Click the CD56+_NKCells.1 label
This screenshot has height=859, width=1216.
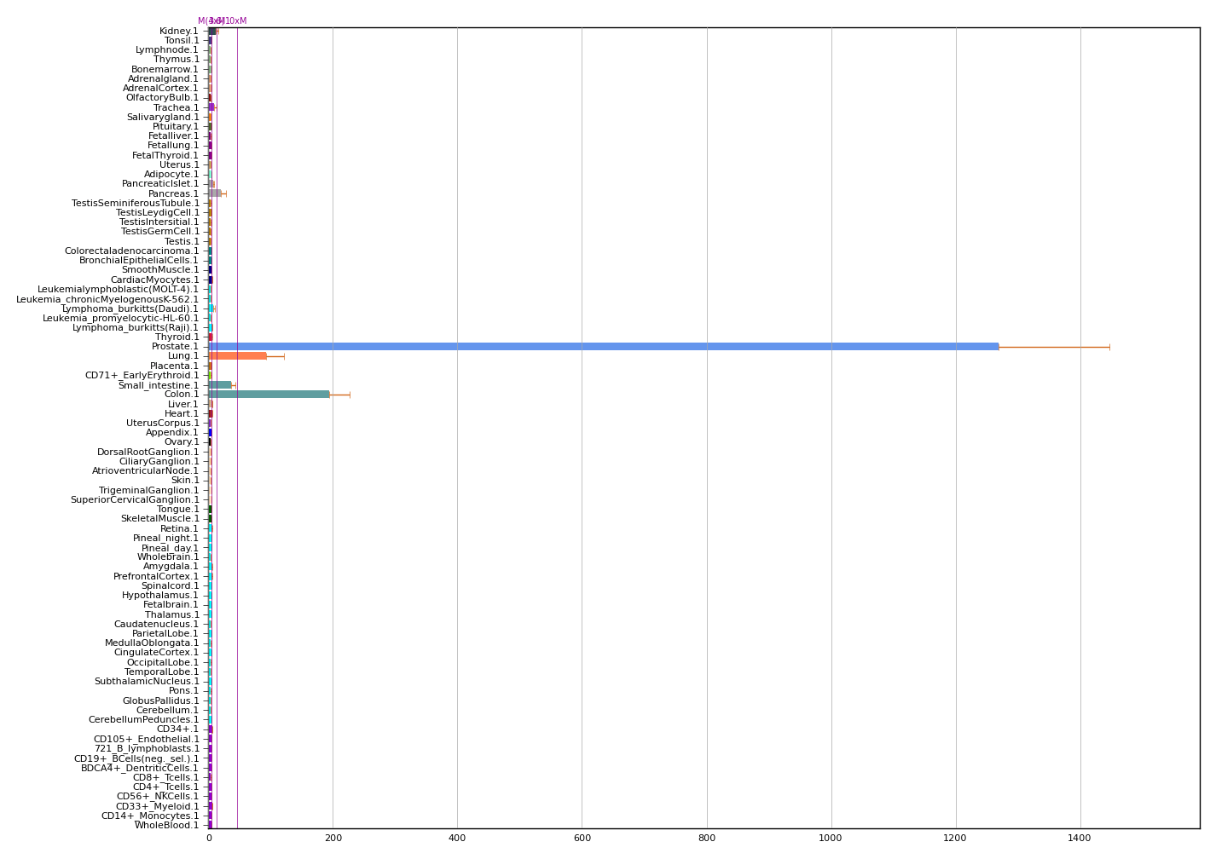click(158, 797)
